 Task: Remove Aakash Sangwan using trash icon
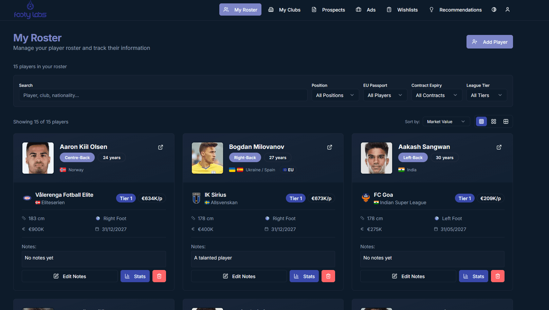tap(497, 276)
